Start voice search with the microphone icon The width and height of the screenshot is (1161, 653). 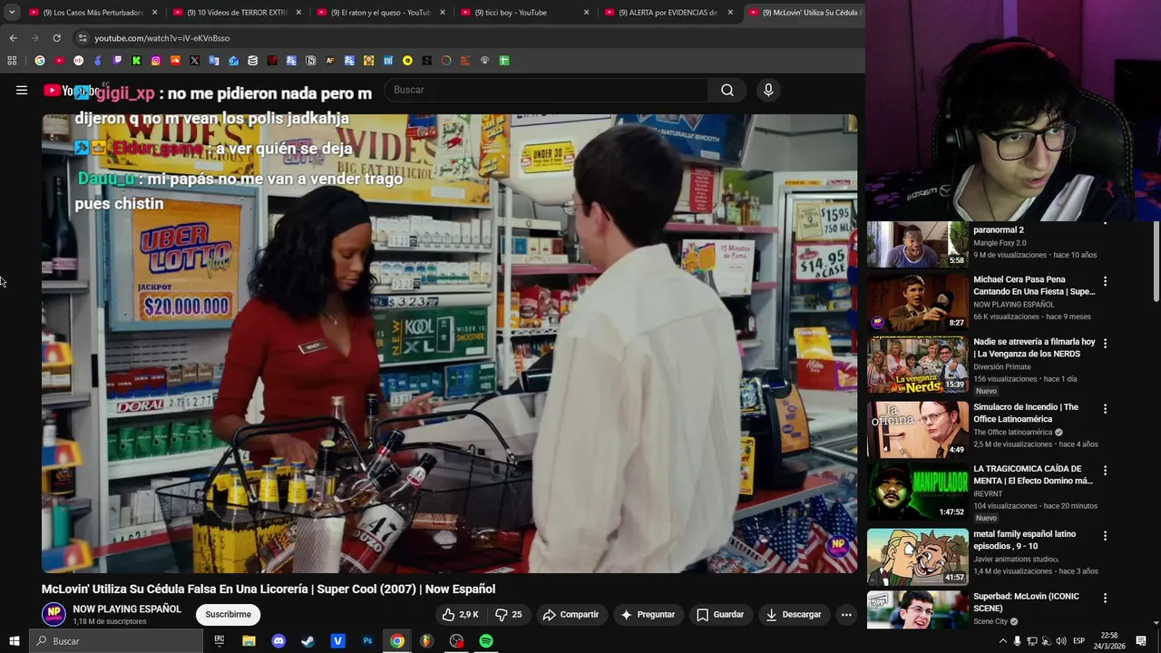(x=768, y=90)
